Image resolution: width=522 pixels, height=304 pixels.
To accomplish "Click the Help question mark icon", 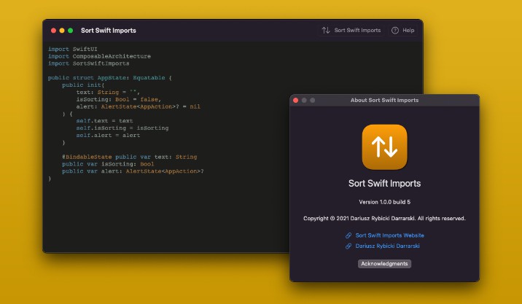I will pyautogui.click(x=395, y=31).
